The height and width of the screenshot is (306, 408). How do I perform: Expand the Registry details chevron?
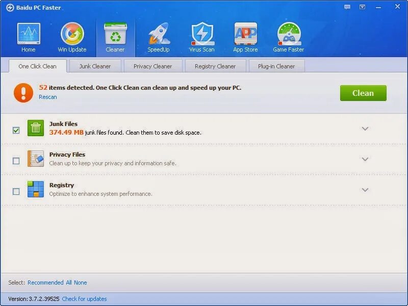tap(365, 190)
